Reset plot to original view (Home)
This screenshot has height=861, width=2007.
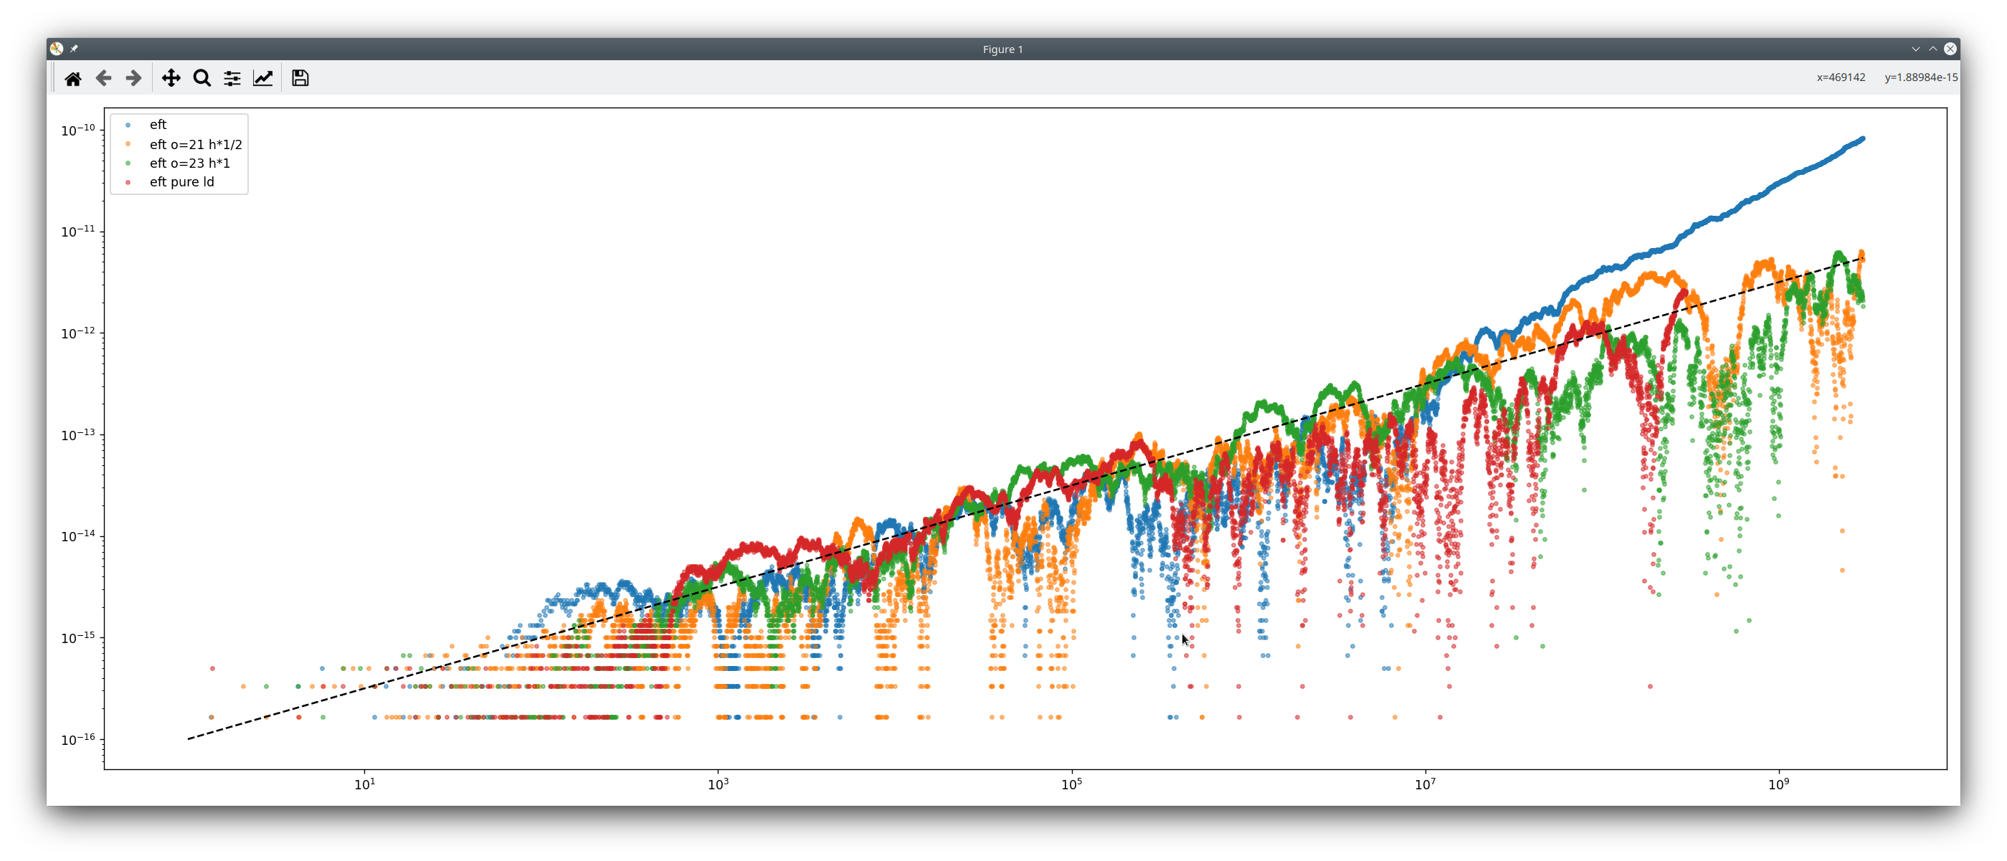tap(73, 78)
